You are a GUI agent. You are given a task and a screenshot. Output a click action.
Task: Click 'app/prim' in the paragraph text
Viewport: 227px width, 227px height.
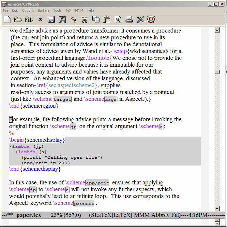point(98,183)
